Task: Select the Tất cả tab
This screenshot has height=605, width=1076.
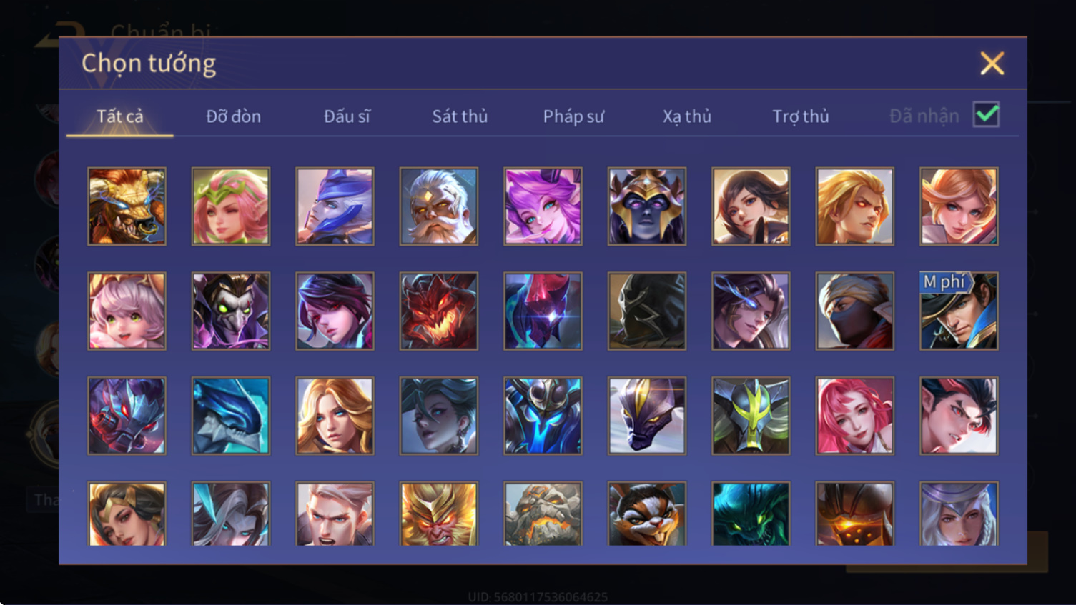Action: pos(120,116)
